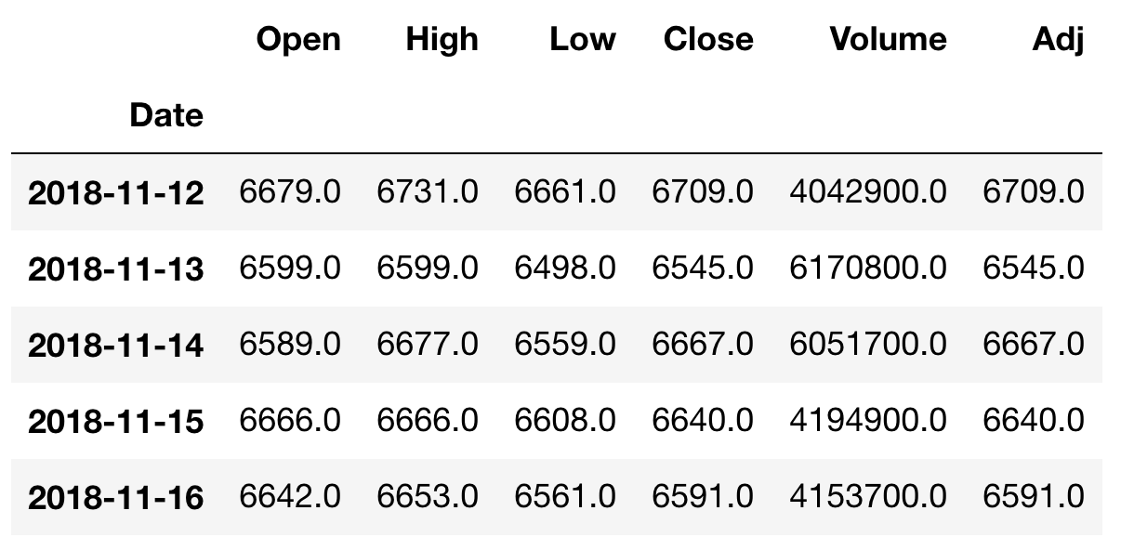The height and width of the screenshot is (550, 1121).
Task: Select the Volume column header
Action: point(888,39)
